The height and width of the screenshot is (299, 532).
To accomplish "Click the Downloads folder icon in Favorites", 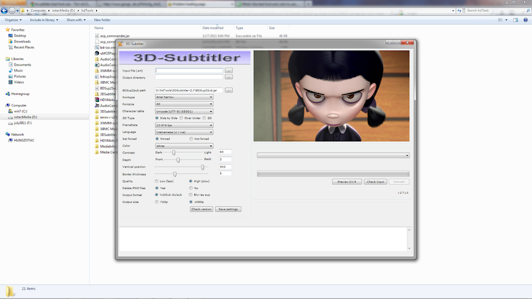I will click(x=11, y=41).
